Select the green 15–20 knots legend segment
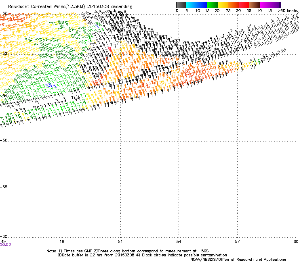The height and width of the screenshot is (262, 299). [213, 5]
